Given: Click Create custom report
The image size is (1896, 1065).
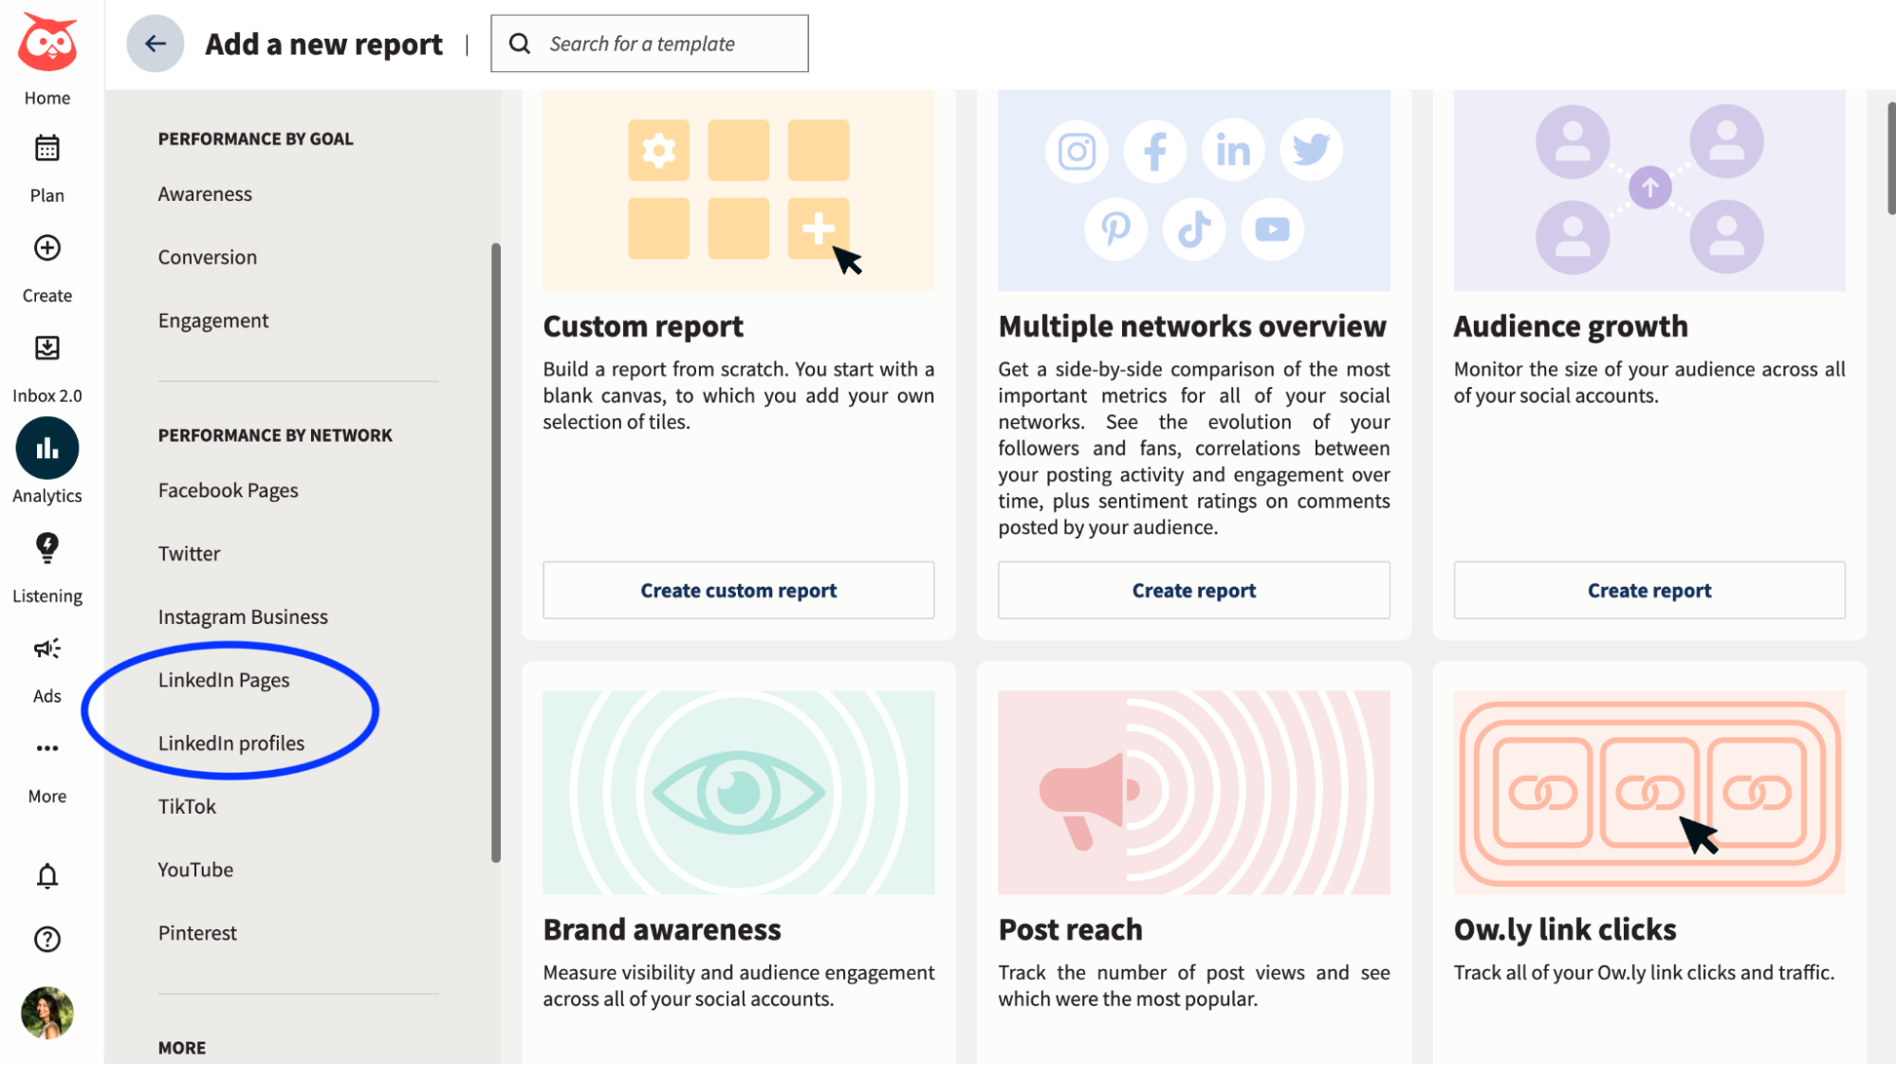Looking at the screenshot, I should 738,590.
